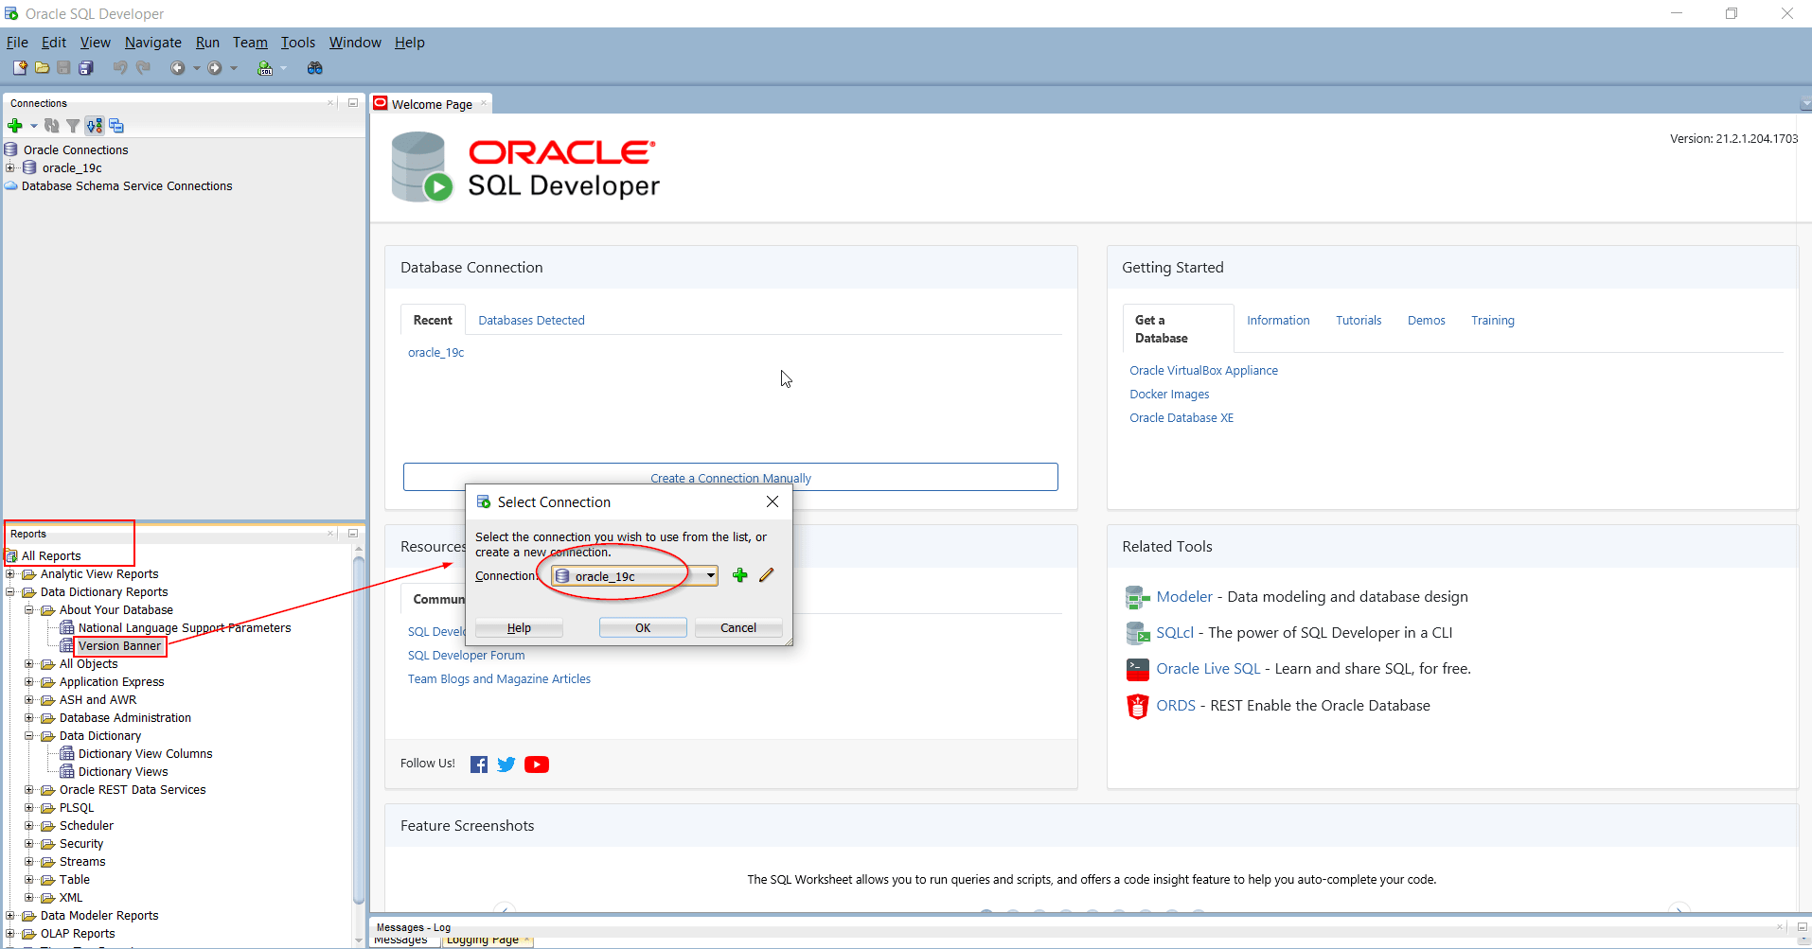Screen dimensions: 1812x949
Task: Click the Save All icon
Action: 86,68
